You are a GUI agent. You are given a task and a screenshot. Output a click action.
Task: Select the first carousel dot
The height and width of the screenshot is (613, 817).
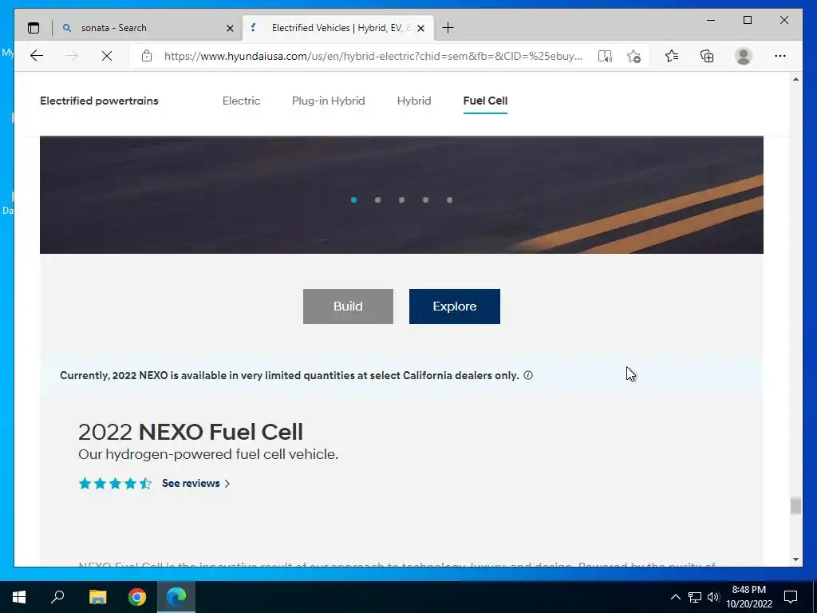[x=353, y=200]
